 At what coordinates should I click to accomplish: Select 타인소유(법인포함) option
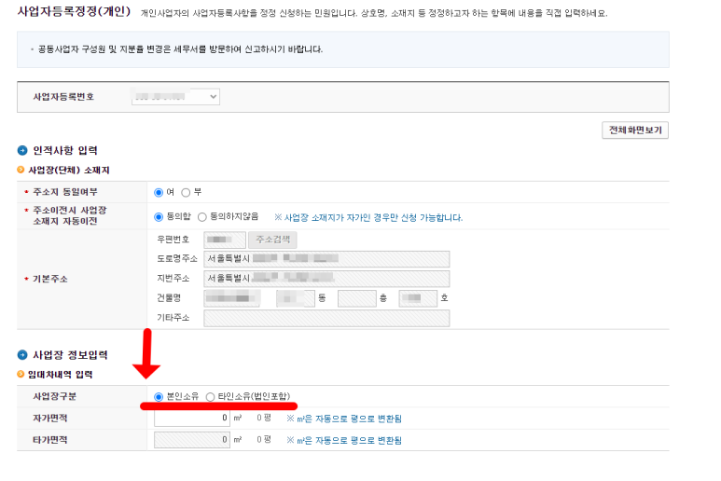click(210, 396)
